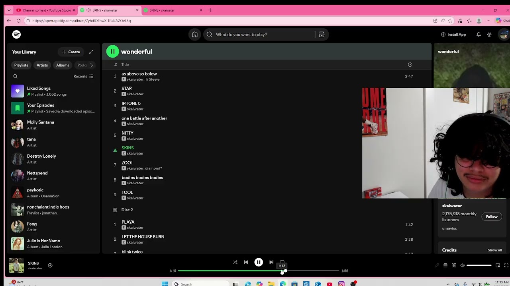Open Liked Songs playlist
The image size is (510, 286).
(x=53, y=91)
